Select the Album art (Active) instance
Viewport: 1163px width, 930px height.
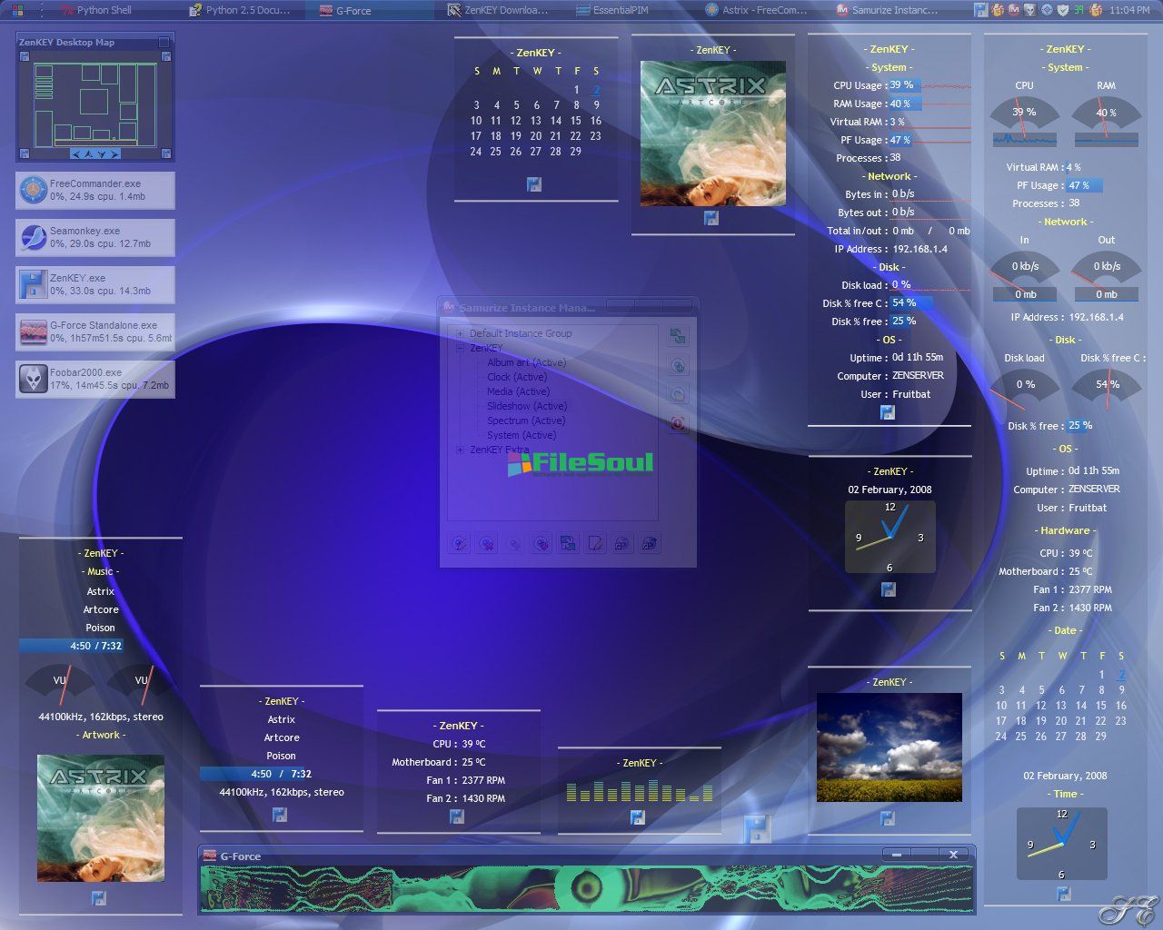tap(526, 362)
